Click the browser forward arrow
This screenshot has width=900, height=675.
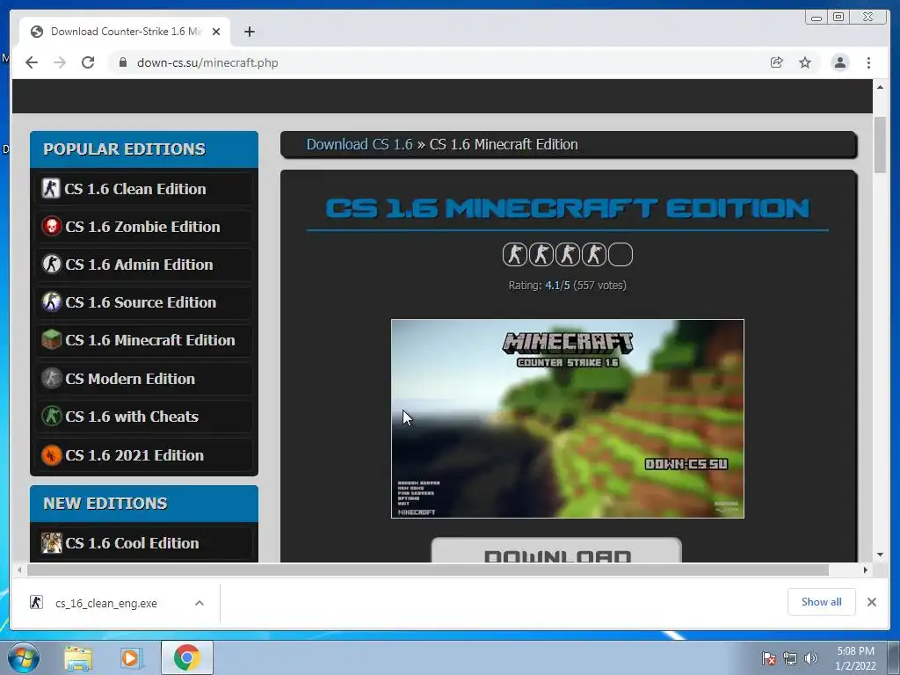coord(60,62)
